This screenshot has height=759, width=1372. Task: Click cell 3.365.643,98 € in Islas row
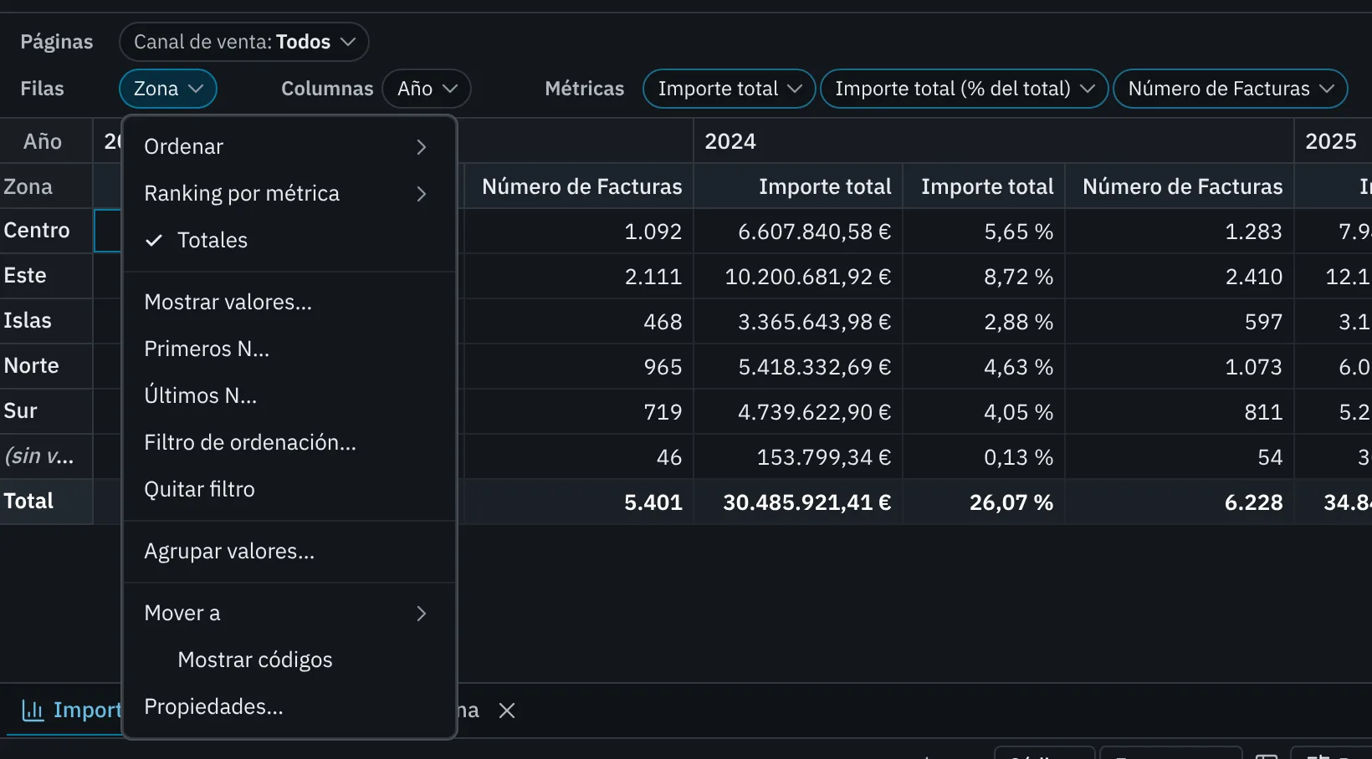798,322
